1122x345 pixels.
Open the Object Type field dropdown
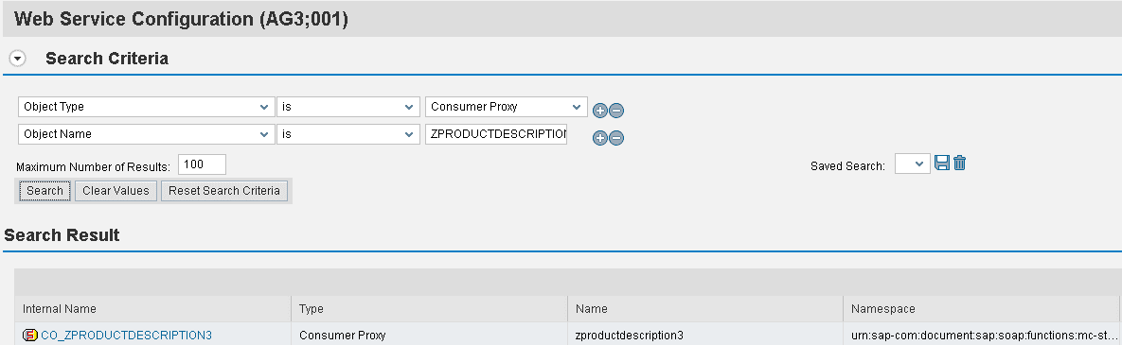(x=146, y=107)
